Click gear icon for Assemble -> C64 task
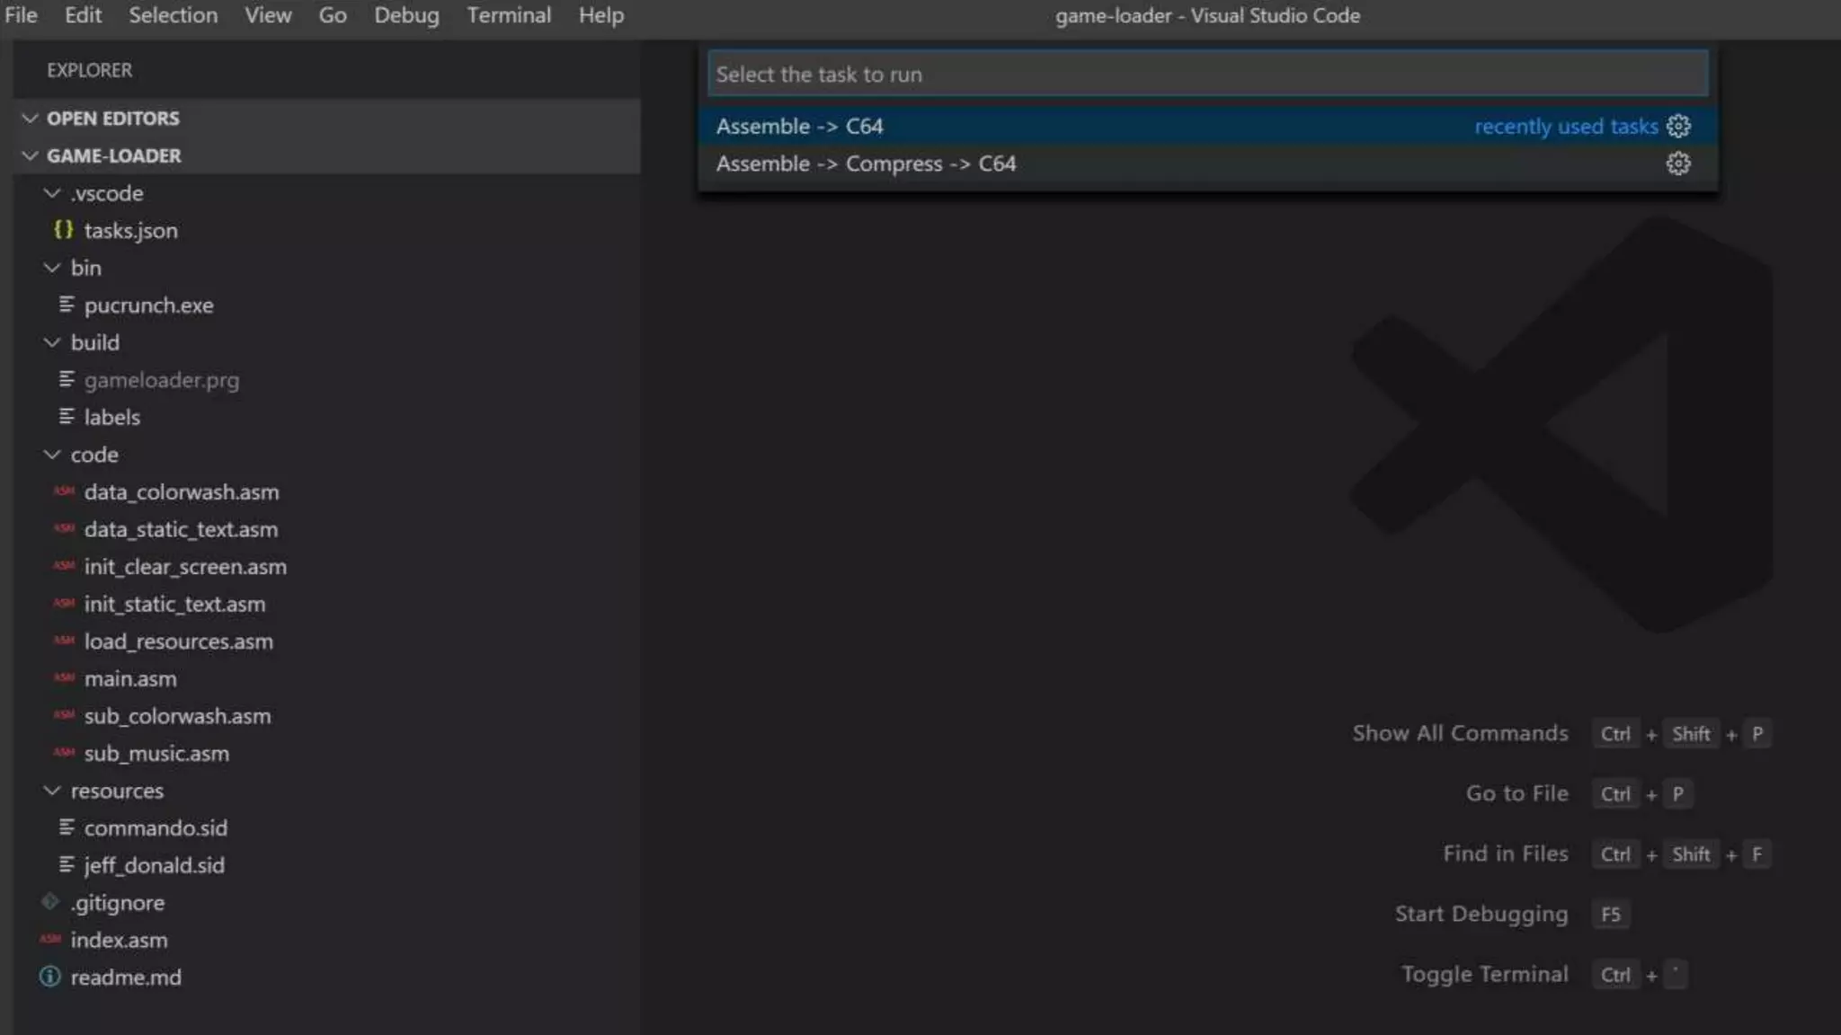 (x=1677, y=126)
